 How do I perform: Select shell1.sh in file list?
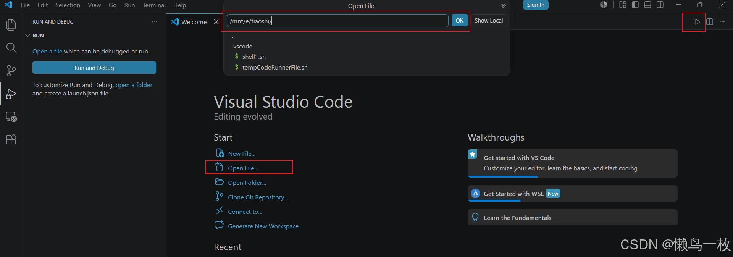pos(366,57)
